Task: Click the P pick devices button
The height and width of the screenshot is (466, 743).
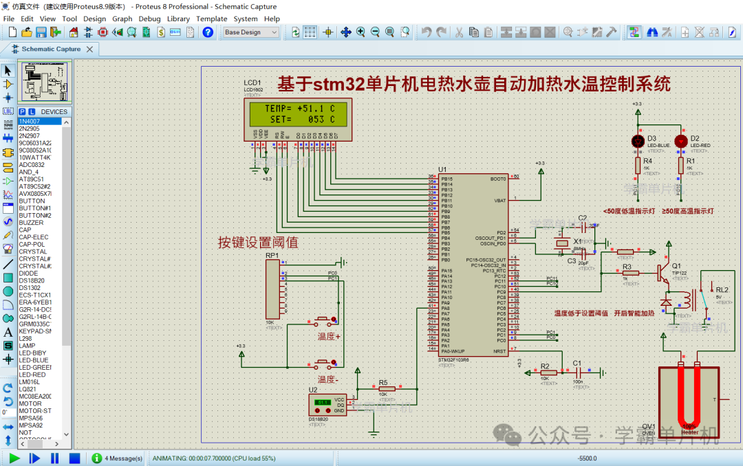Action: pyautogui.click(x=22, y=112)
